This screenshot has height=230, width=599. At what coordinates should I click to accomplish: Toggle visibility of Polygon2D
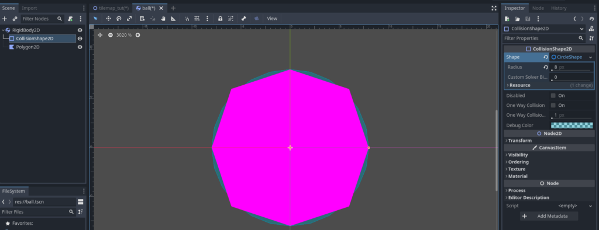(80, 47)
